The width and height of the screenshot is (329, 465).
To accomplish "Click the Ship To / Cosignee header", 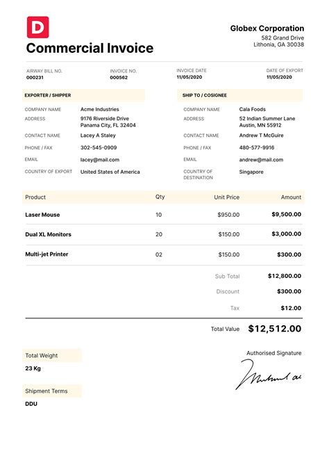I will (240, 95).
